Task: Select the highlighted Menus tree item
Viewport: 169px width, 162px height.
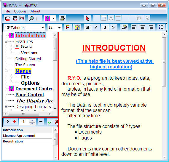Action: click(x=23, y=71)
